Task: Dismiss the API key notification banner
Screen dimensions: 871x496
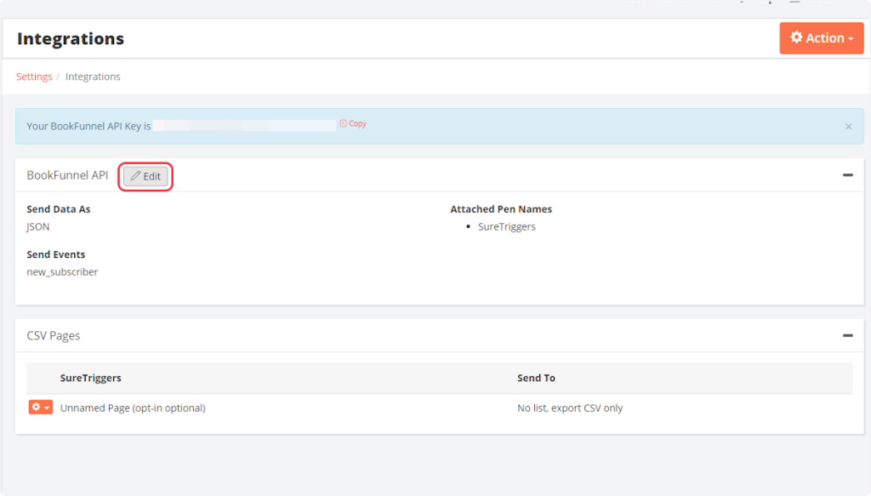Action: click(x=848, y=127)
